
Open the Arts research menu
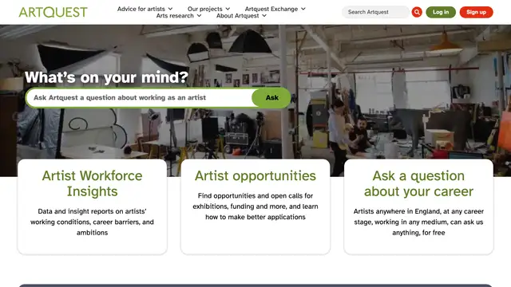(x=175, y=16)
